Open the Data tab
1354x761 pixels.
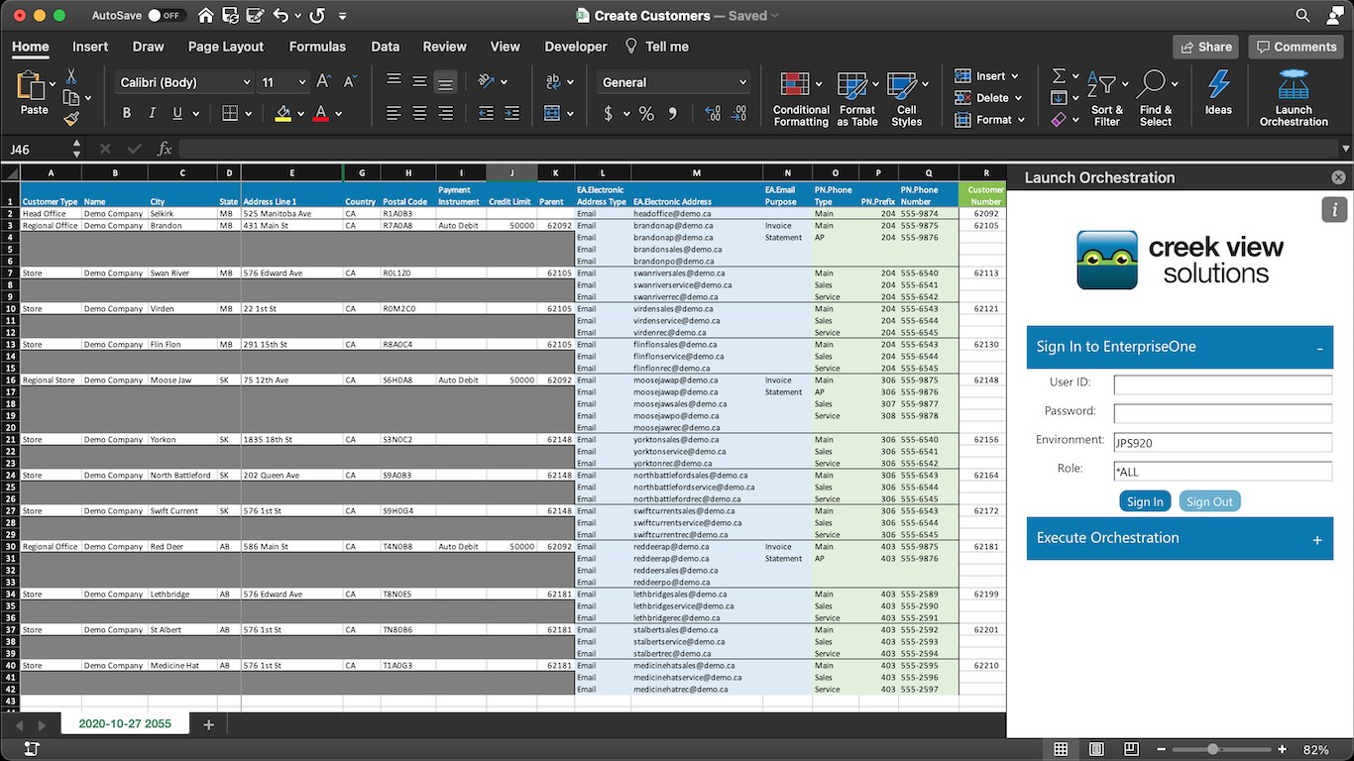(x=386, y=47)
